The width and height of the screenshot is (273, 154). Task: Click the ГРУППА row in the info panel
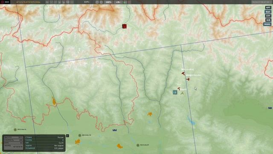pos(44,140)
